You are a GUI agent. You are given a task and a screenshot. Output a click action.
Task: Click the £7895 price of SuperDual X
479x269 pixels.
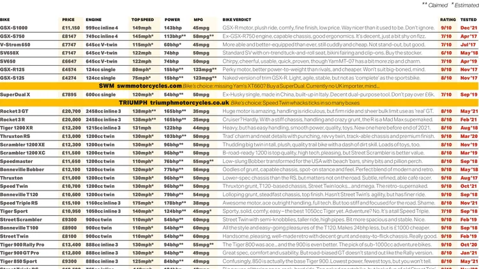70,95
